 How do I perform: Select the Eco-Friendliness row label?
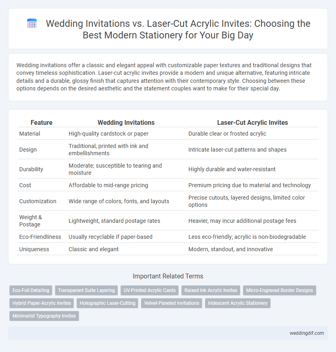coord(40,237)
